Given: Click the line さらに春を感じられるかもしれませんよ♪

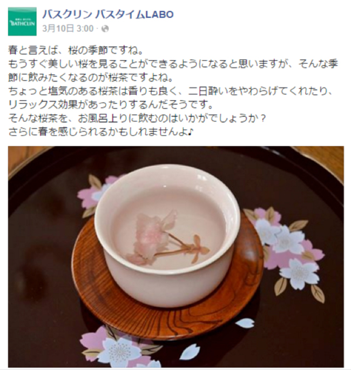Looking at the screenshot, I should pyautogui.click(x=100, y=132).
